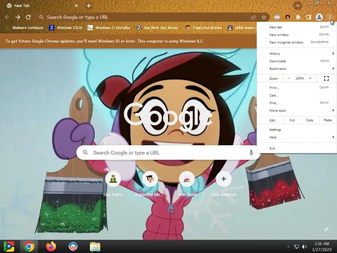Screen dimensions: 337x253
Task: Bookmark this tab with the star icon
Action: click(264, 17)
